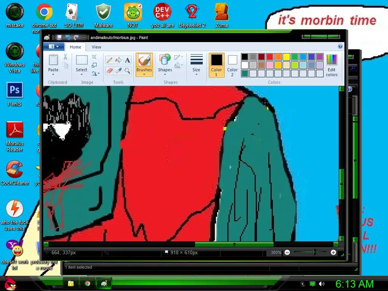
Task: Pick the yellow palette swatch
Action: [x=286, y=57]
